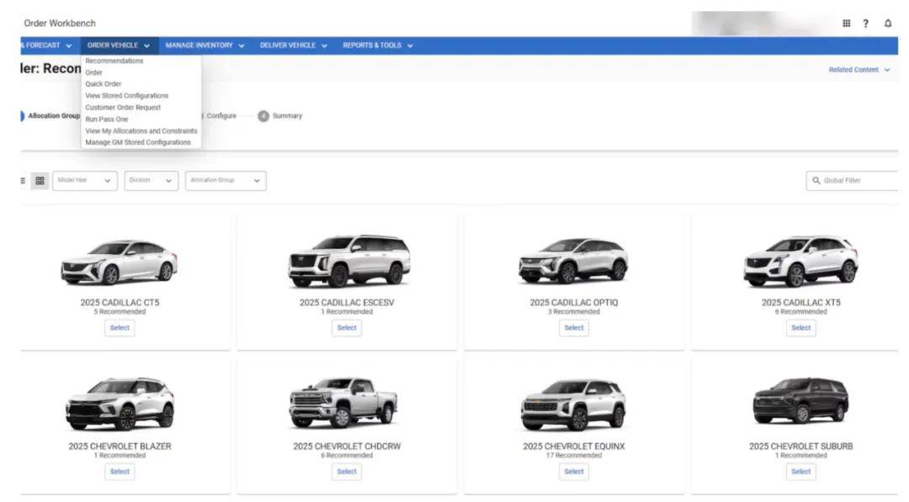Click the Cadillac OPTIQ vehicle image
Viewport: 909px width, 502px height.
(573, 261)
